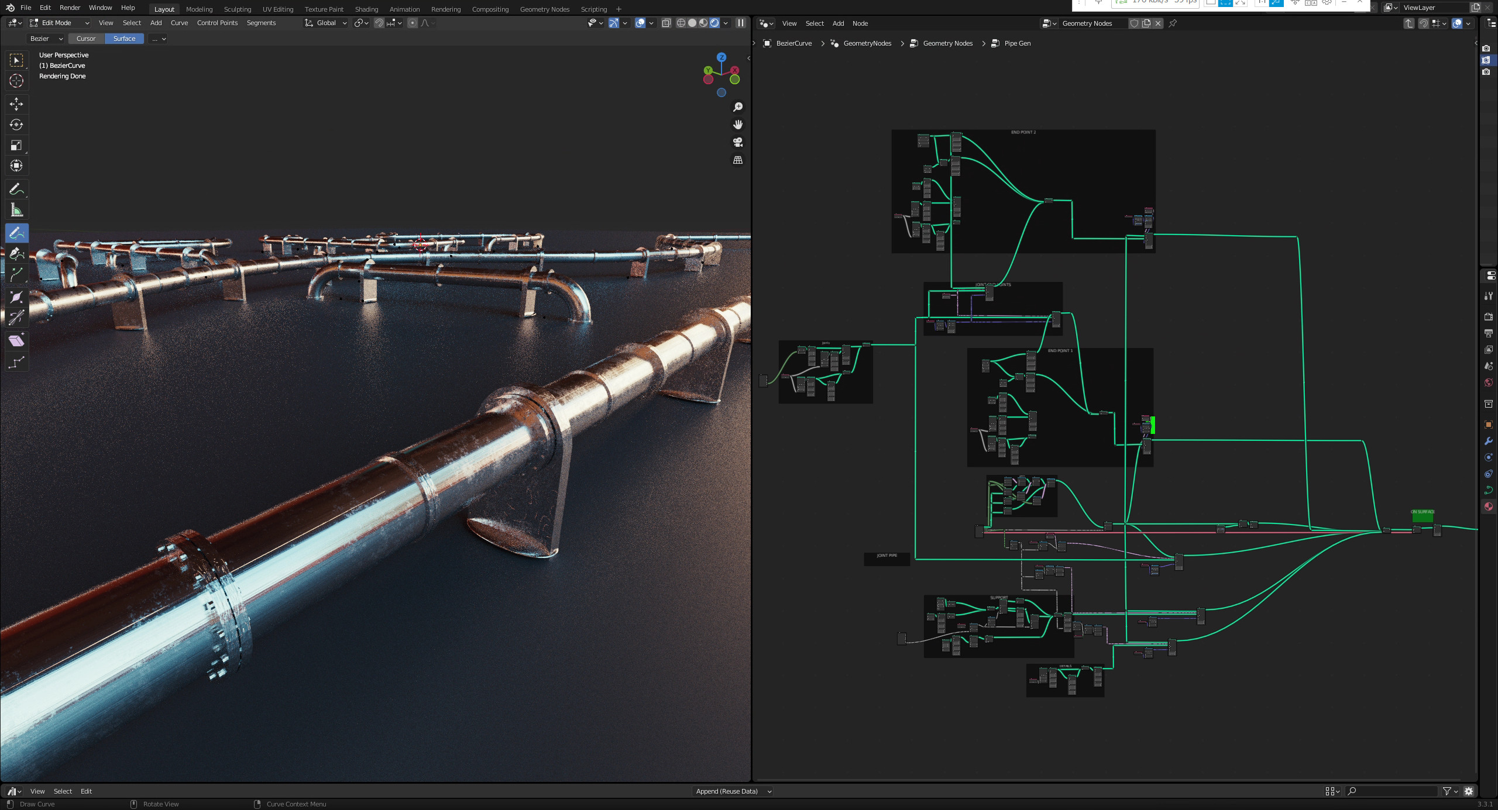Viewport: 1498px width, 810px height.
Task: Open the Object Data curve properties tab
Action: click(x=1489, y=490)
